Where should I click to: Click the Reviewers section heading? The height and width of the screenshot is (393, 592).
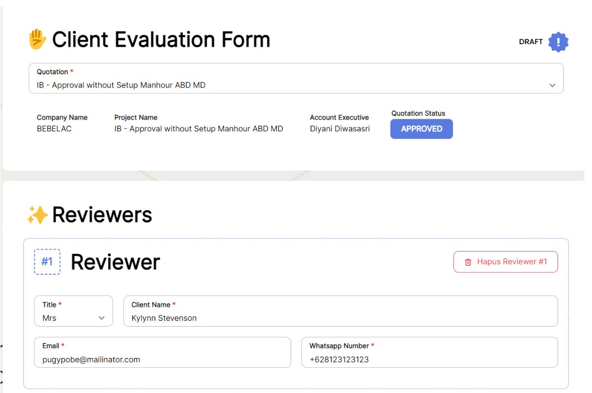(102, 215)
